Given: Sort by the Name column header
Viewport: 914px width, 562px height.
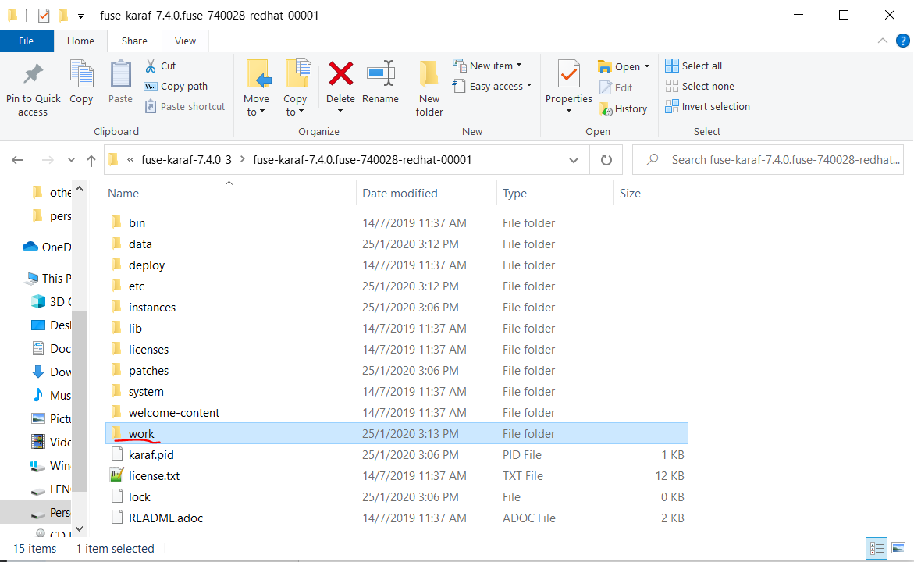Looking at the screenshot, I should [x=230, y=194].
